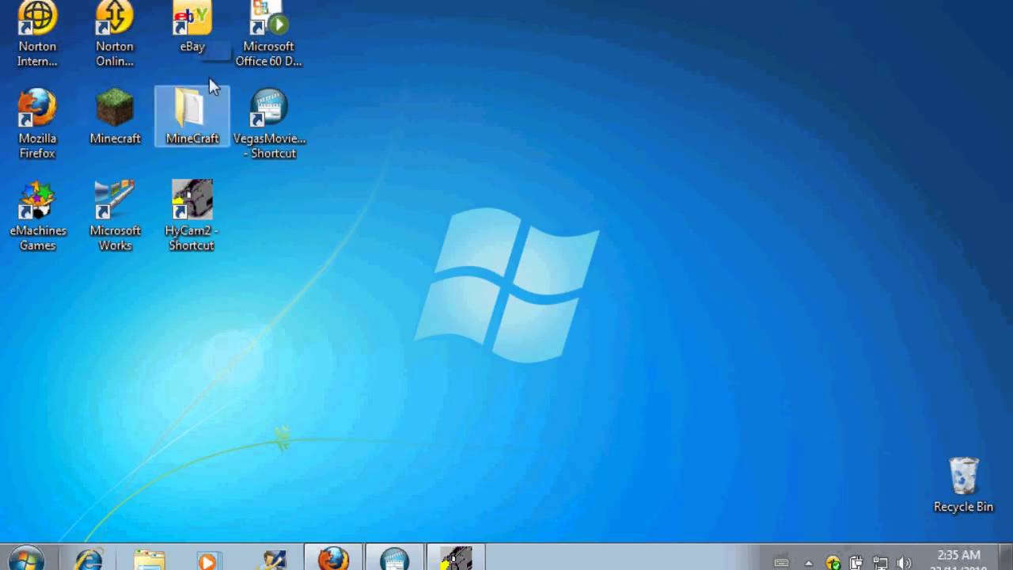The height and width of the screenshot is (570, 1013).
Task: Launch Internet Explorer from the taskbar
Action: pos(89,558)
